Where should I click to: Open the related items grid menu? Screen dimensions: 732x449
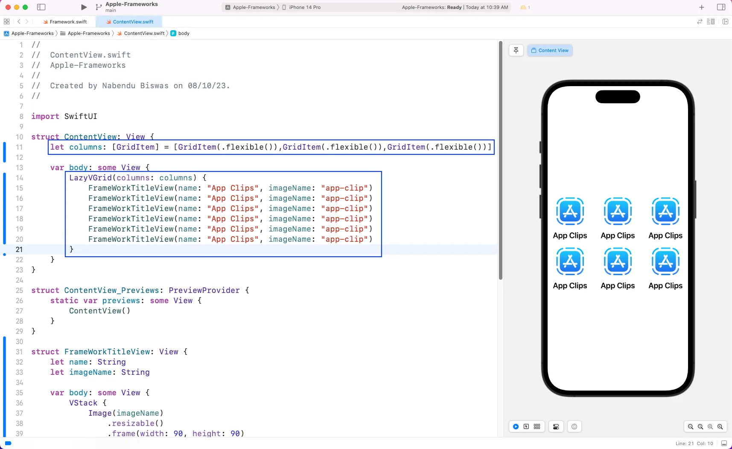(6, 21)
